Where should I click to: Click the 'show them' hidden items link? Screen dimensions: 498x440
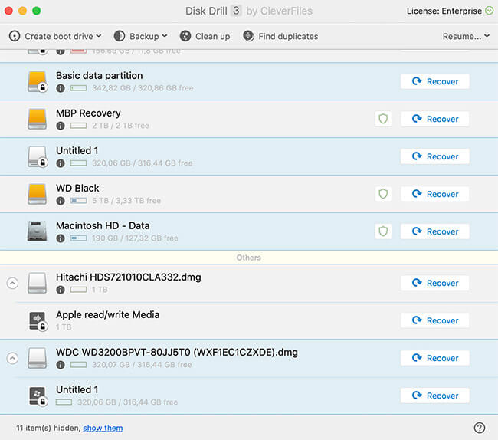pos(103,428)
